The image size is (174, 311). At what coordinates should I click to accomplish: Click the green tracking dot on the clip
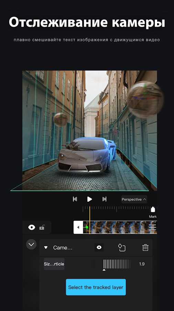(87, 227)
